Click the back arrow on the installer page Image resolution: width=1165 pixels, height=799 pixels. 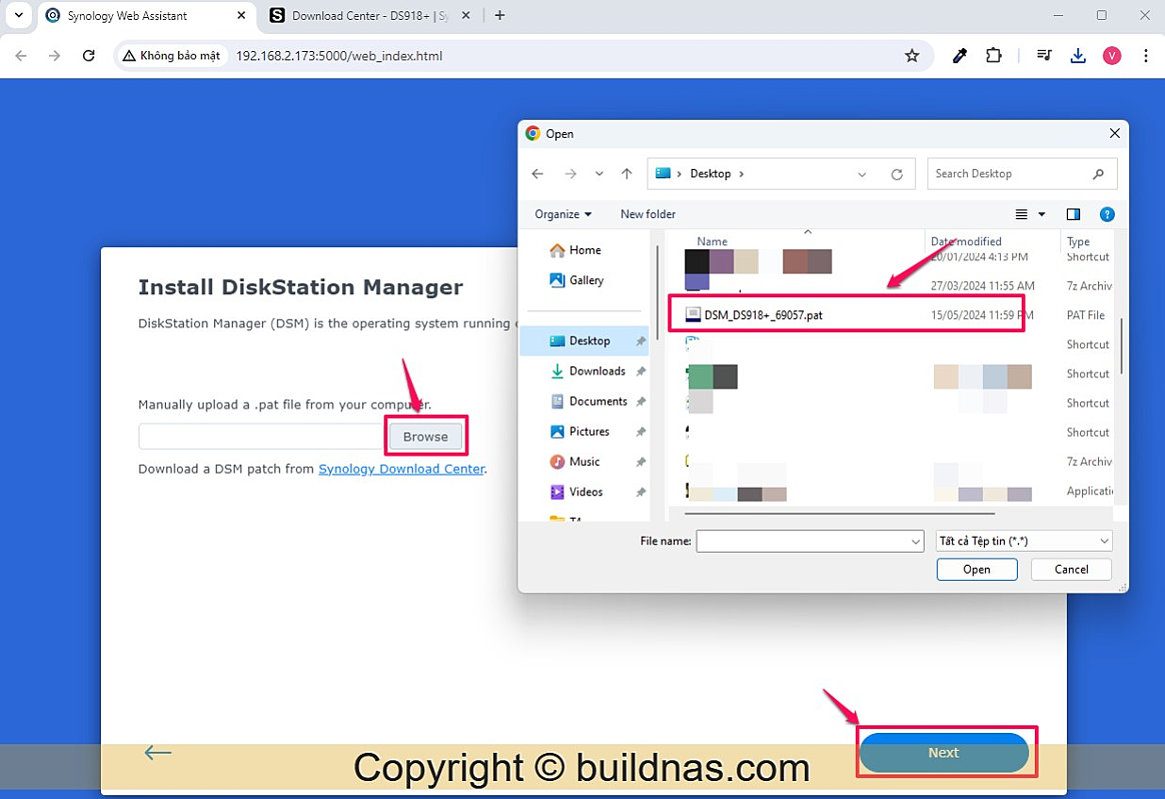pos(157,752)
